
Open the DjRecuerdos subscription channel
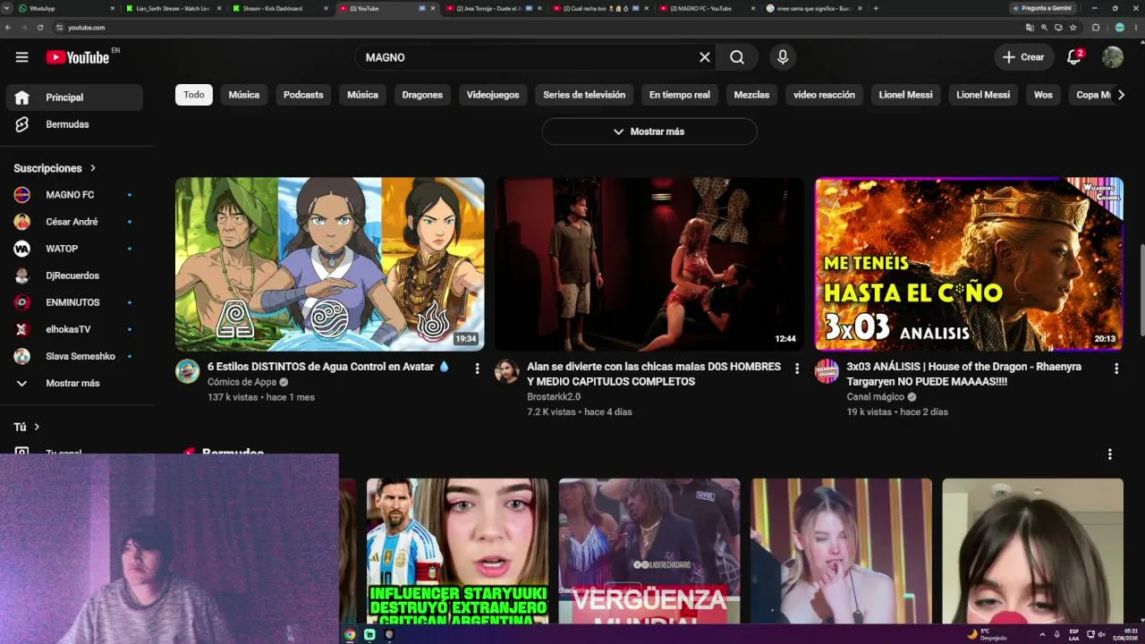(74, 275)
